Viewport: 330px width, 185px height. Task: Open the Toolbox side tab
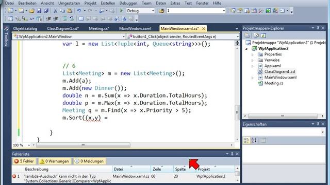coord(6,37)
